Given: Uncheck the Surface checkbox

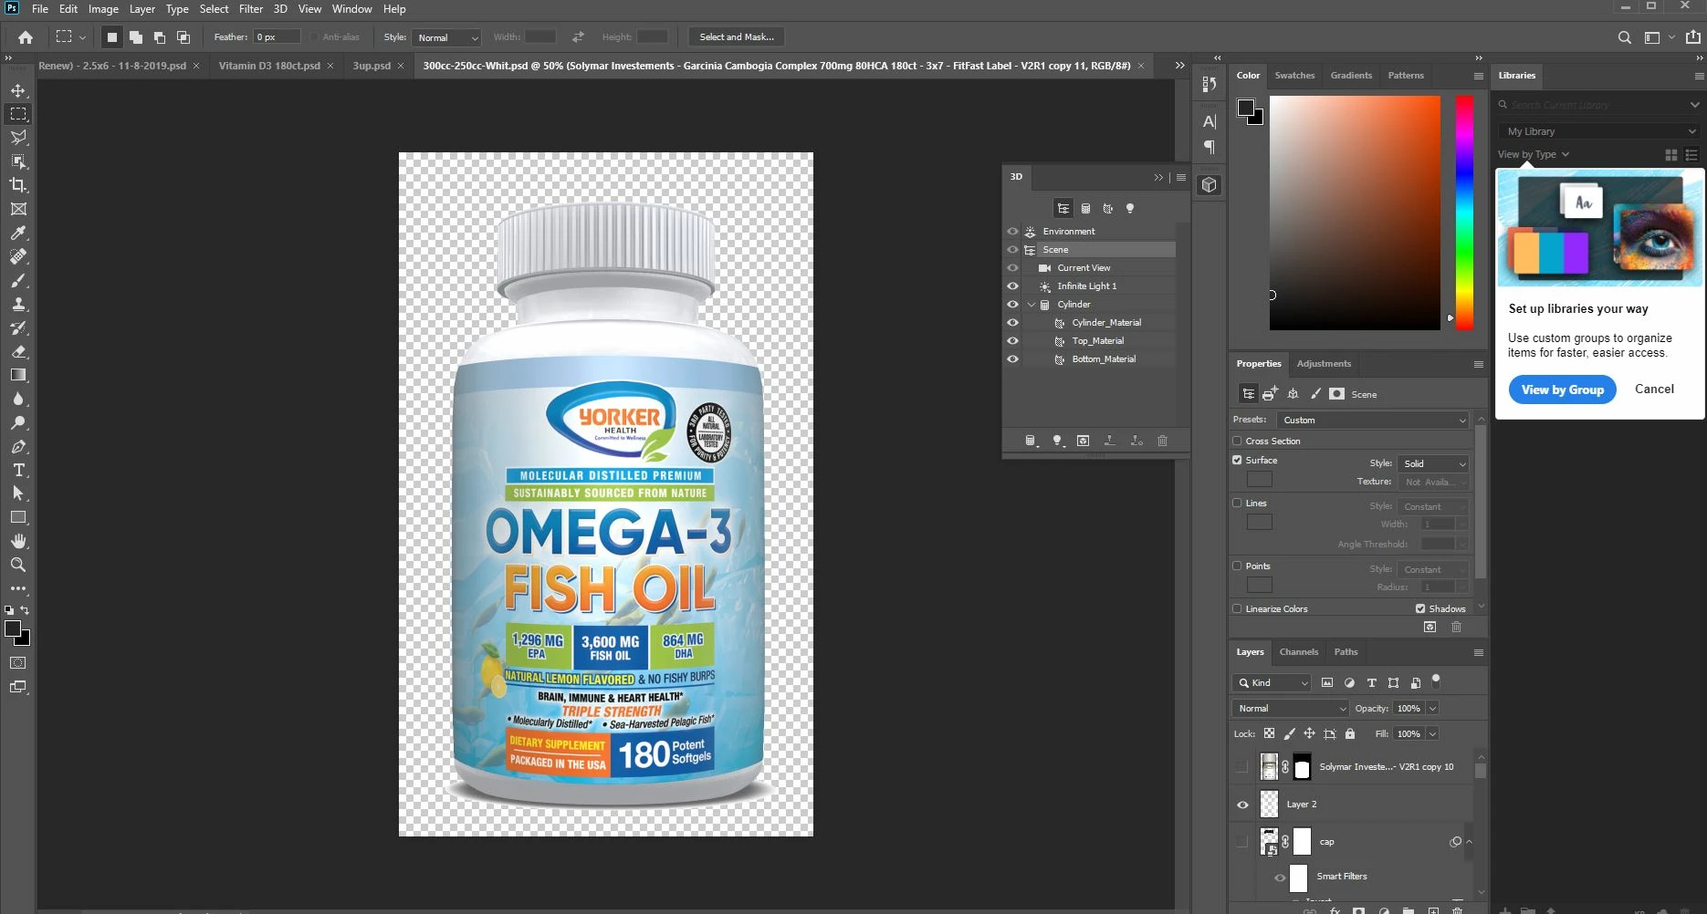Looking at the screenshot, I should pyautogui.click(x=1237, y=461).
